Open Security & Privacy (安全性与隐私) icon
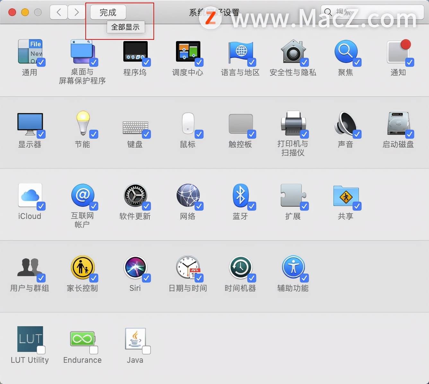This screenshot has height=384, width=429. click(293, 51)
